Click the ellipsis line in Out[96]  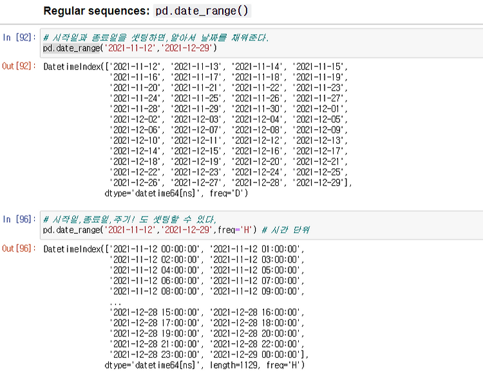tap(115, 303)
